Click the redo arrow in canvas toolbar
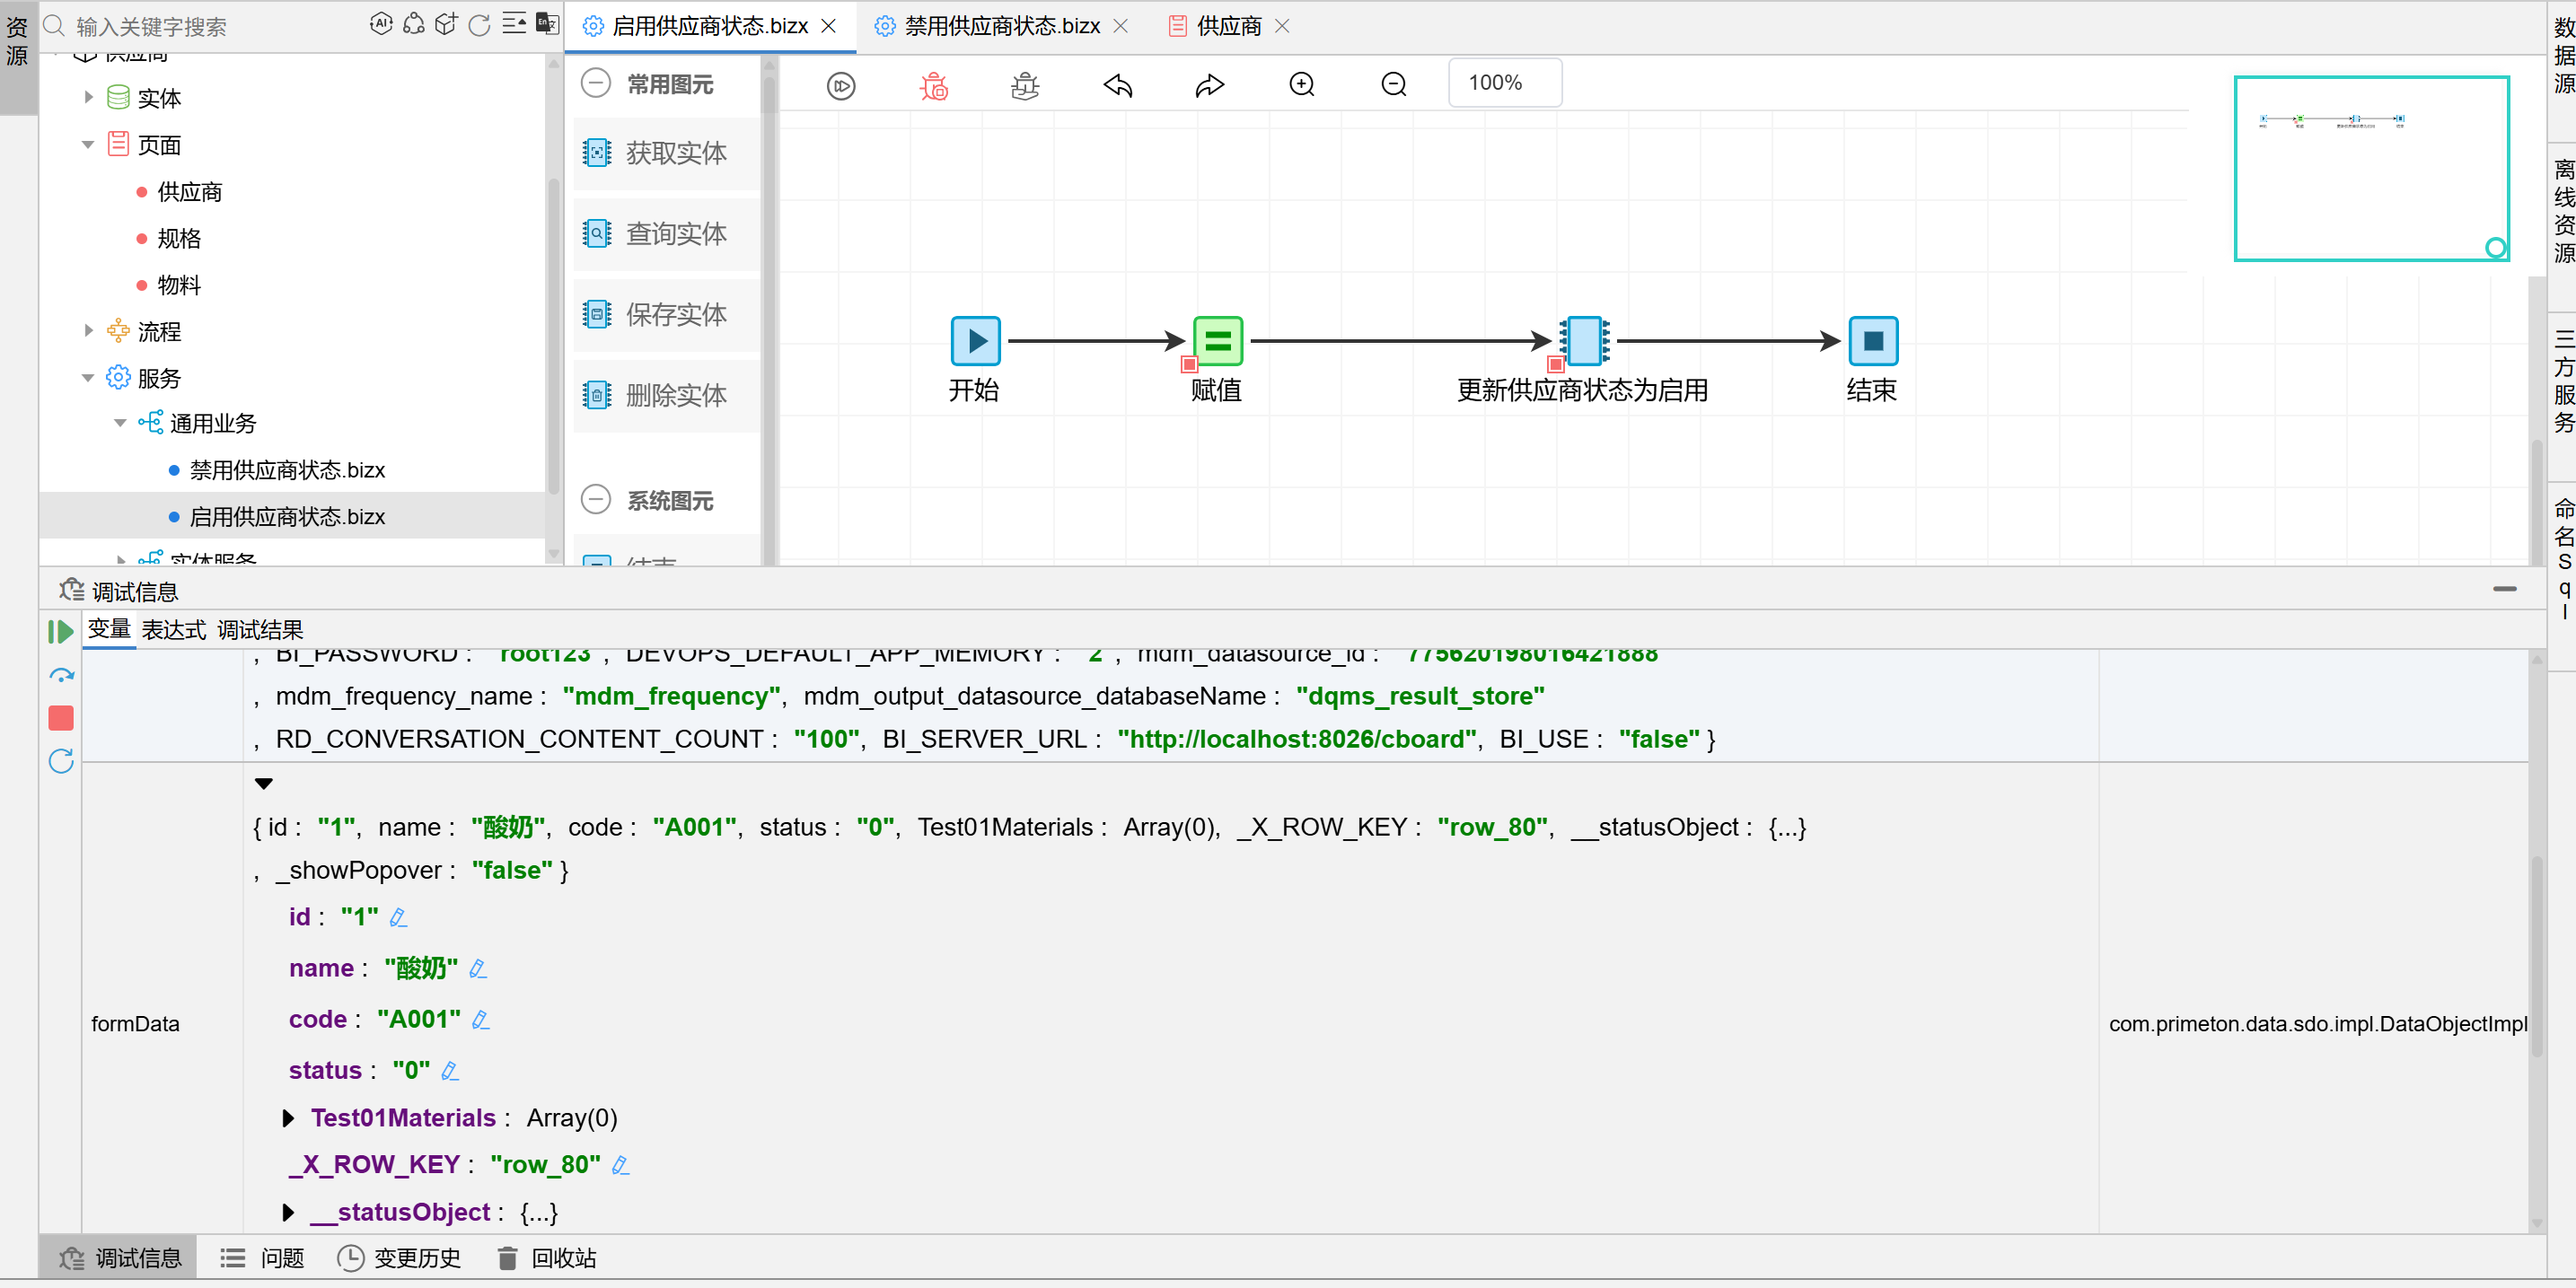This screenshot has height=1288, width=2576. point(1209,86)
